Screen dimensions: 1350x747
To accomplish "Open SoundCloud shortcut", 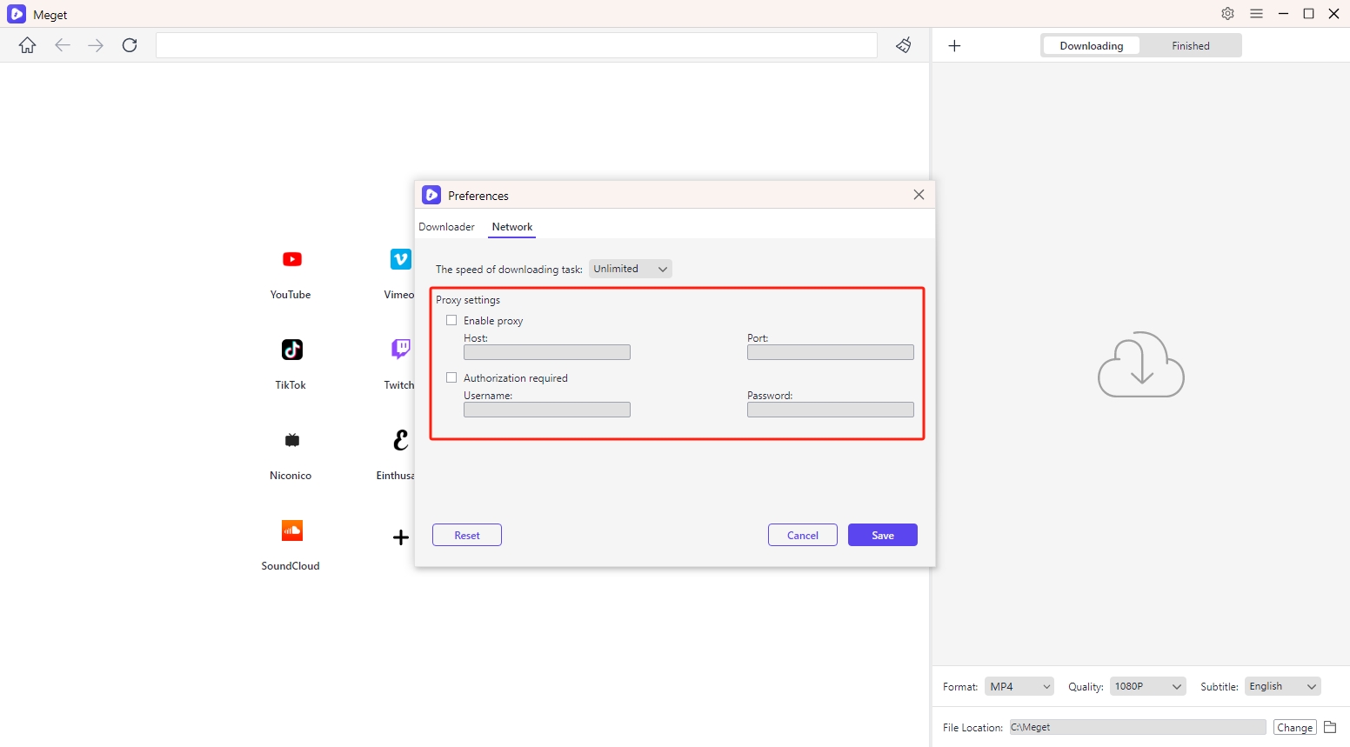I will [291, 546].
